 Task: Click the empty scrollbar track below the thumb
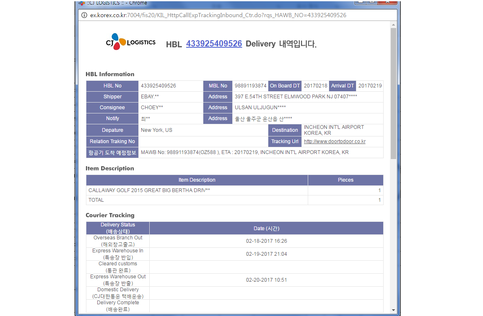tap(393, 234)
